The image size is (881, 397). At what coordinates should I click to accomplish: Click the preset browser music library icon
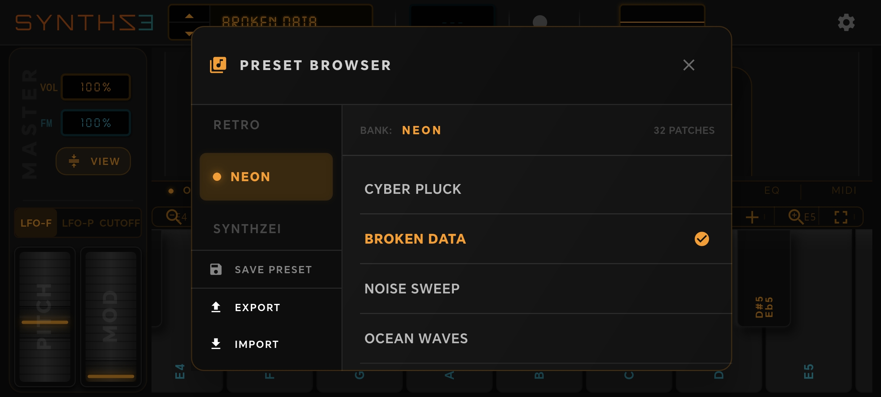(218, 65)
